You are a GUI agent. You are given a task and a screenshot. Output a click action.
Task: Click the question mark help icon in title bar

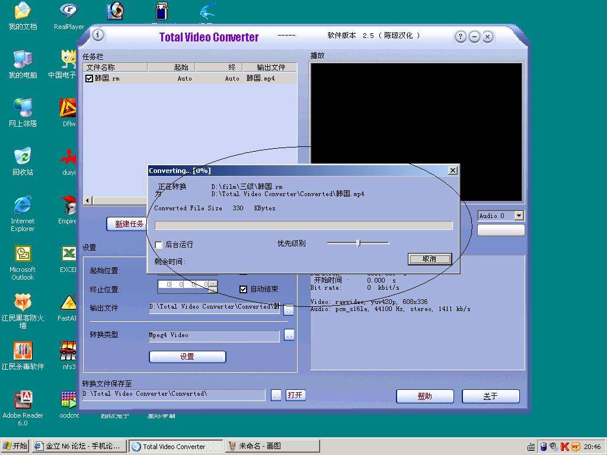tap(461, 37)
